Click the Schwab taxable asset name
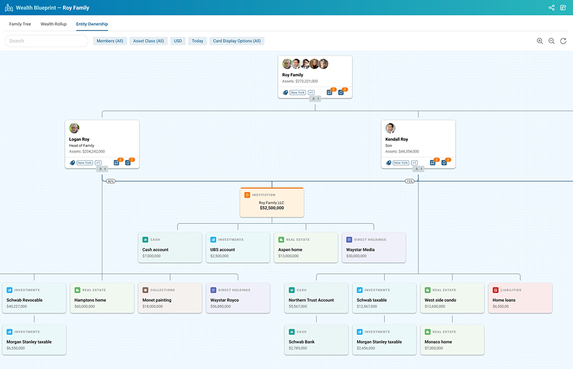The height and width of the screenshot is (369, 573). (x=372, y=300)
